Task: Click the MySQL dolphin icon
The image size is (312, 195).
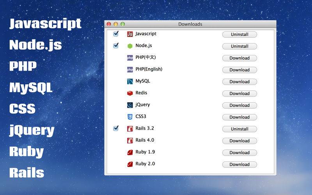Action: click(x=130, y=82)
